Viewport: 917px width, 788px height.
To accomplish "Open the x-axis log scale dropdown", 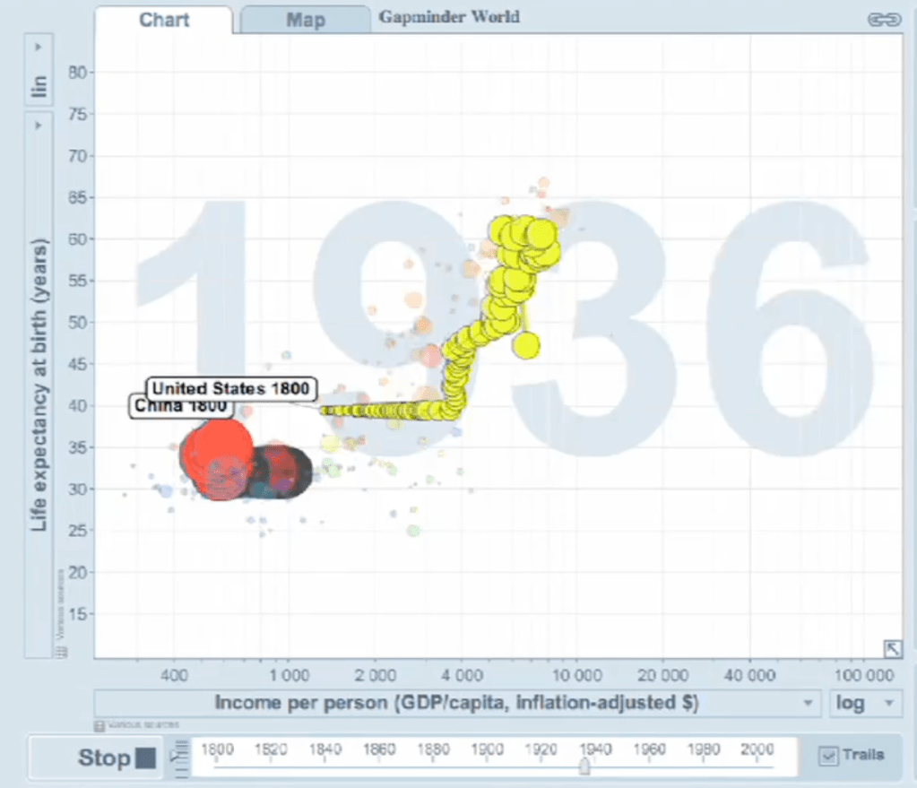I will 865,702.
